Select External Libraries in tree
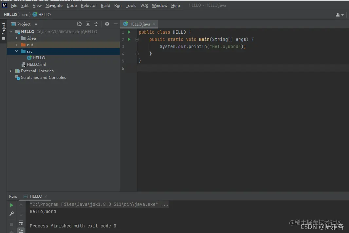The width and height of the screenshot is (349, 233). pyautogui.click(x=34, y=71)
